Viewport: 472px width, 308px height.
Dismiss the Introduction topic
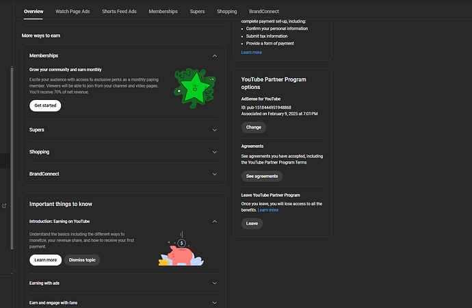pyautogui.click(x=82, y=260)
